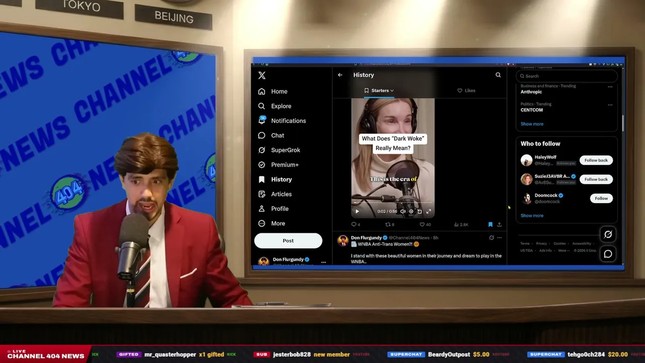The image size is (645, 363).
Task: Click the More circle icon in sidebar
Action: (262, 223)
